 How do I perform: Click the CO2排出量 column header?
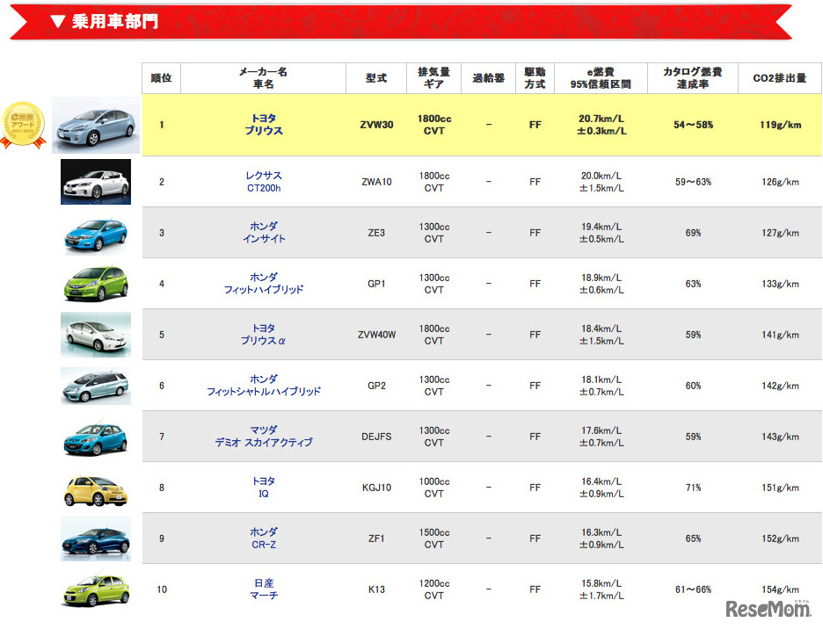pyautogui.click(x=779, y=78)
